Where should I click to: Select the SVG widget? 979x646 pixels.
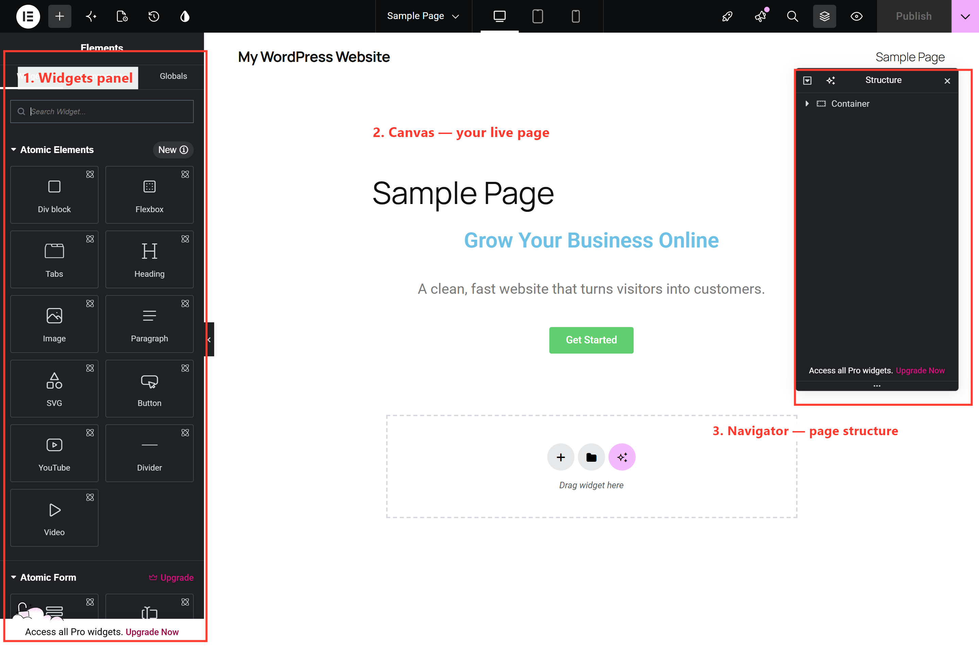click(54, 389)
